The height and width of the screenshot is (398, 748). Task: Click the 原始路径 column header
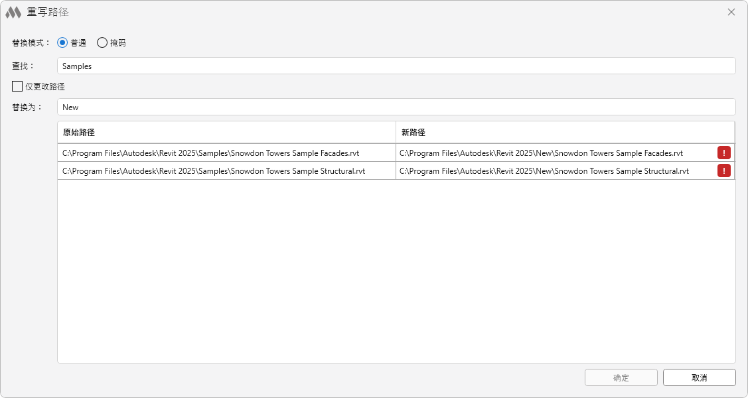[x=226, y=132]
